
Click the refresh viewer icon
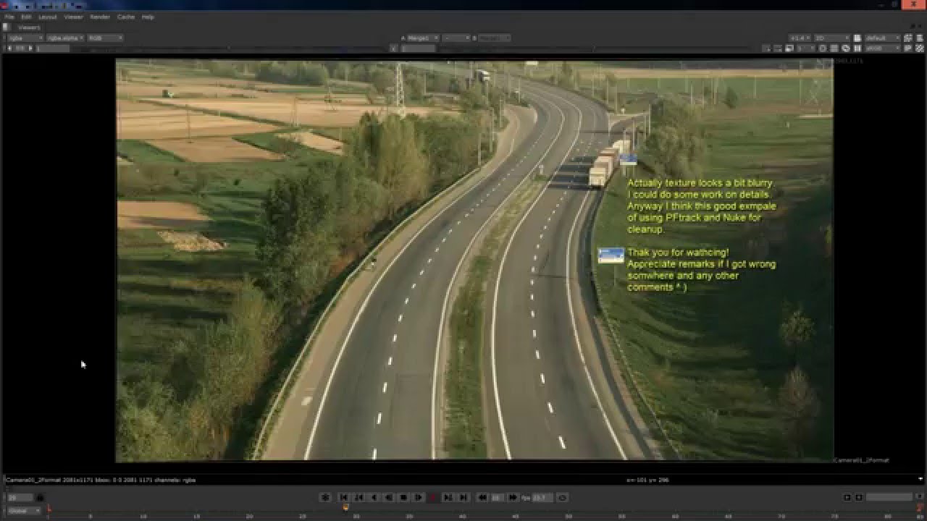tap(846, 48)
